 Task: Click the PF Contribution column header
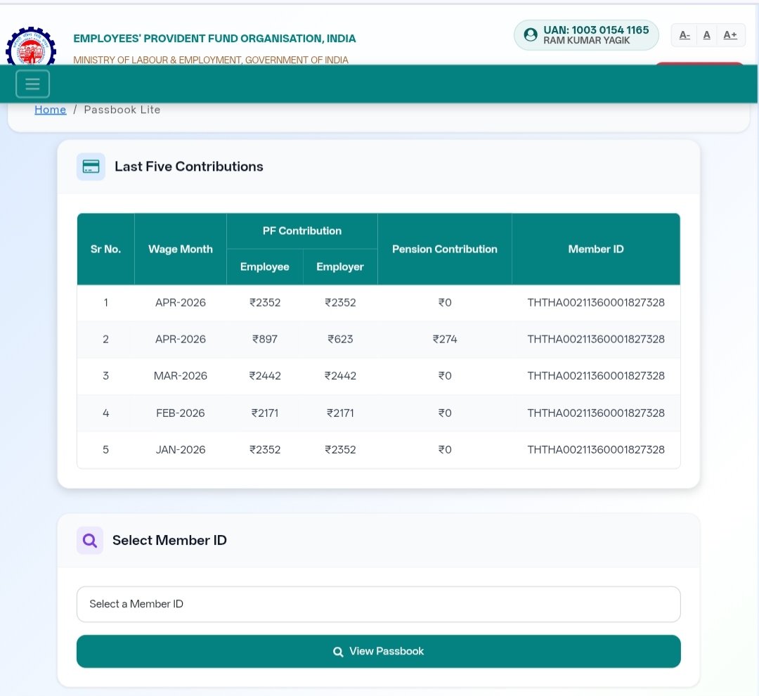click(x=302, y=231)
